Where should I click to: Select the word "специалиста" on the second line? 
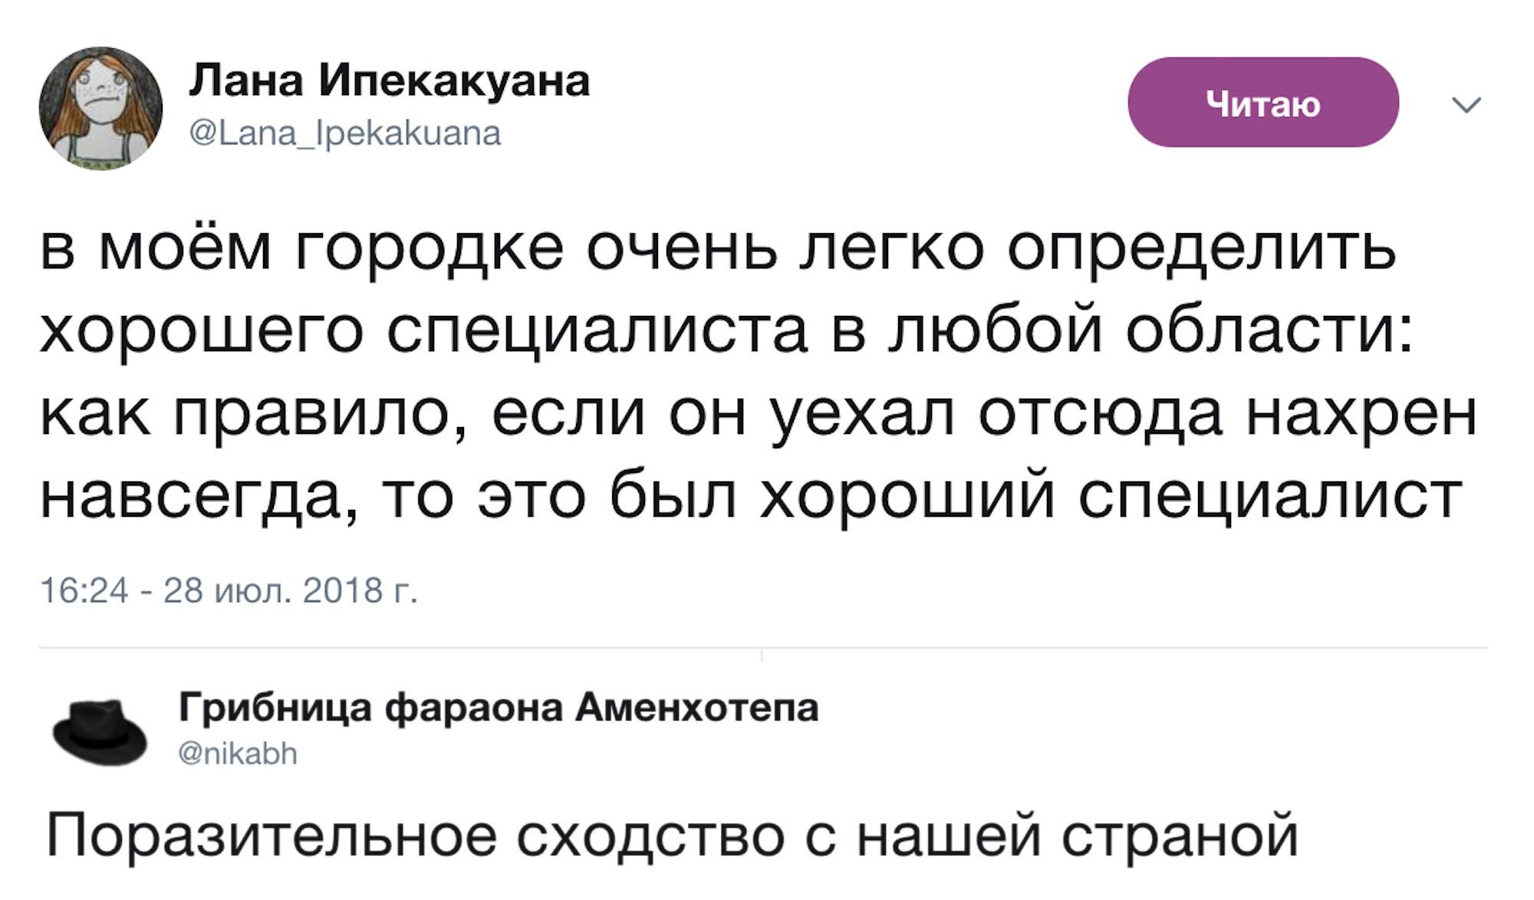[x=597, y=333]
